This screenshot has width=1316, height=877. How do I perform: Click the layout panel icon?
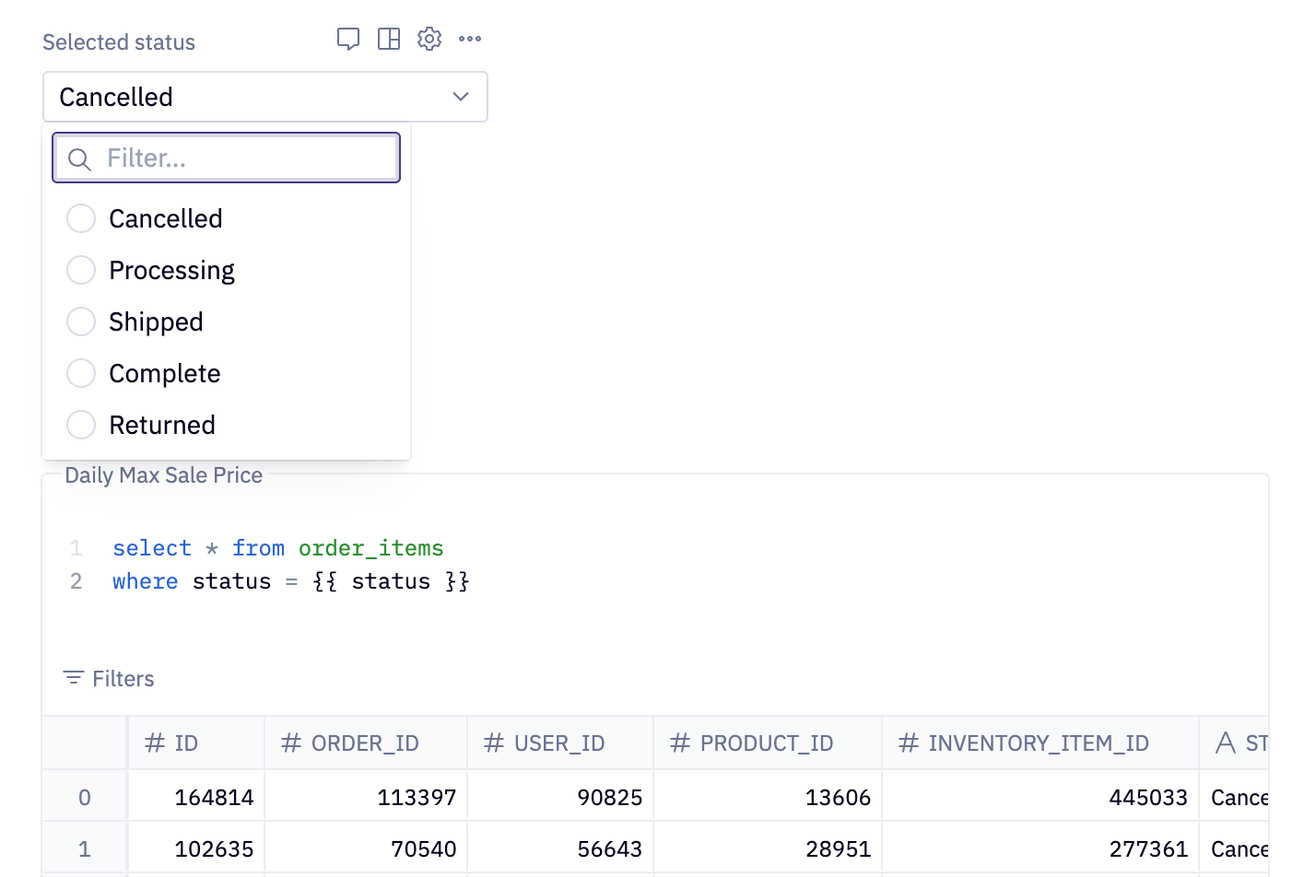coord(389,39)
